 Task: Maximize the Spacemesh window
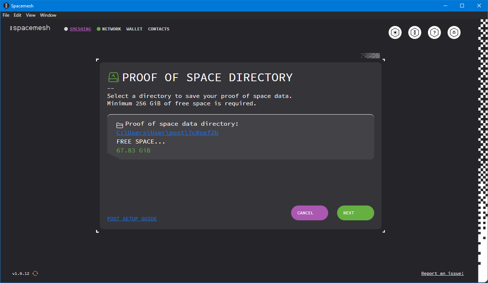click(x=462, y=6)
